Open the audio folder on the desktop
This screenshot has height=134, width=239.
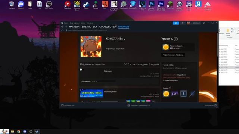pyautogui.click(x=30, y=5)
